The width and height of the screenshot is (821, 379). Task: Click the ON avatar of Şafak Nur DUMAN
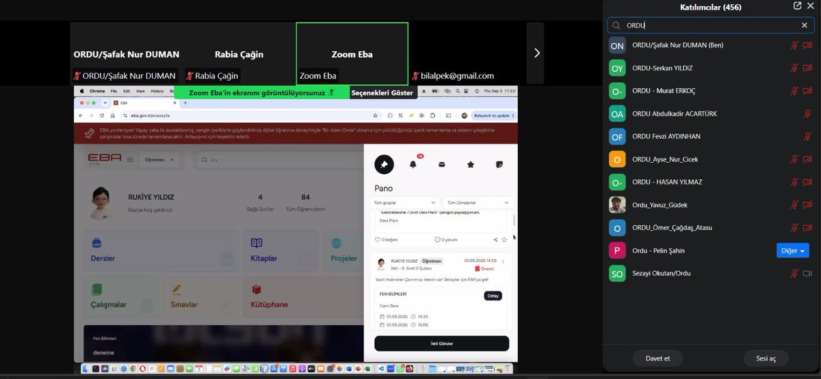pyautogui.click(x=617, y=46)
